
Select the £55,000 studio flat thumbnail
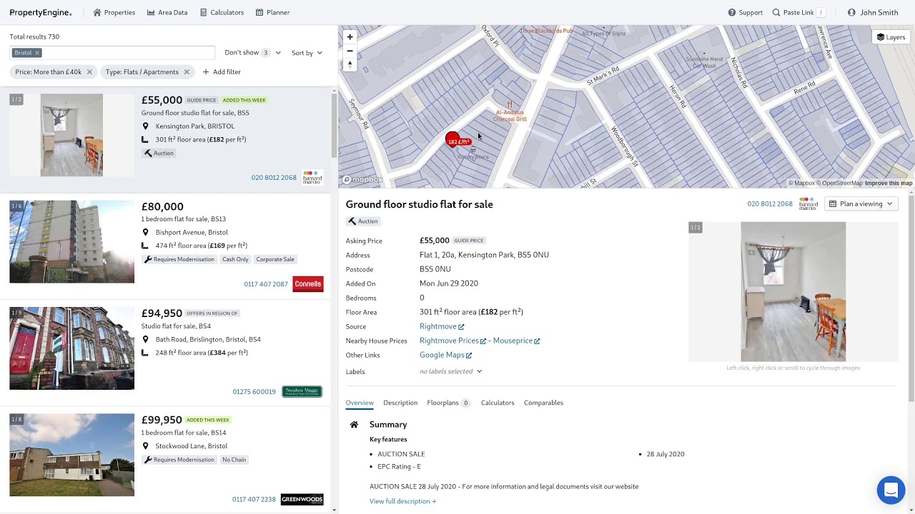click(71, 135)
